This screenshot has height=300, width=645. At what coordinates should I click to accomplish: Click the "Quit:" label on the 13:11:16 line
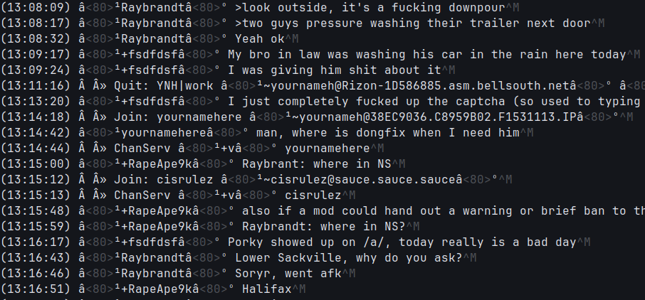tap(130, 85)
